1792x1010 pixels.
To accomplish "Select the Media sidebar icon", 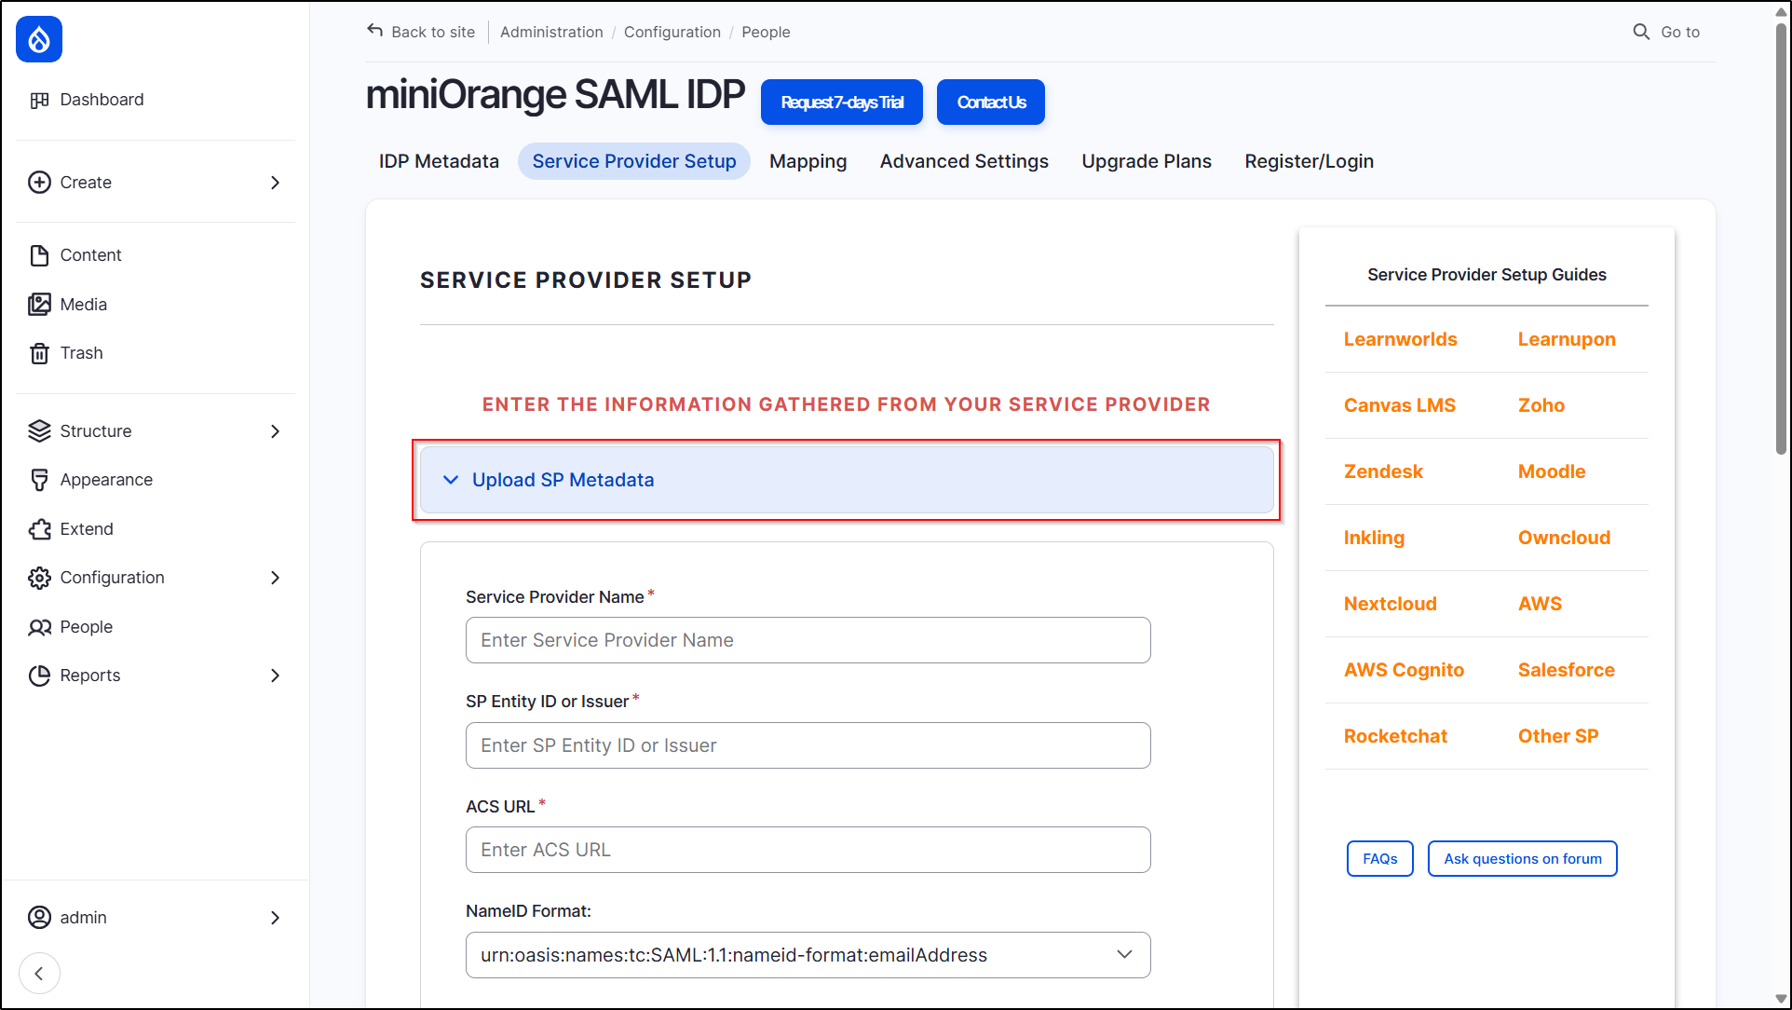I will [x=39, y=304].
